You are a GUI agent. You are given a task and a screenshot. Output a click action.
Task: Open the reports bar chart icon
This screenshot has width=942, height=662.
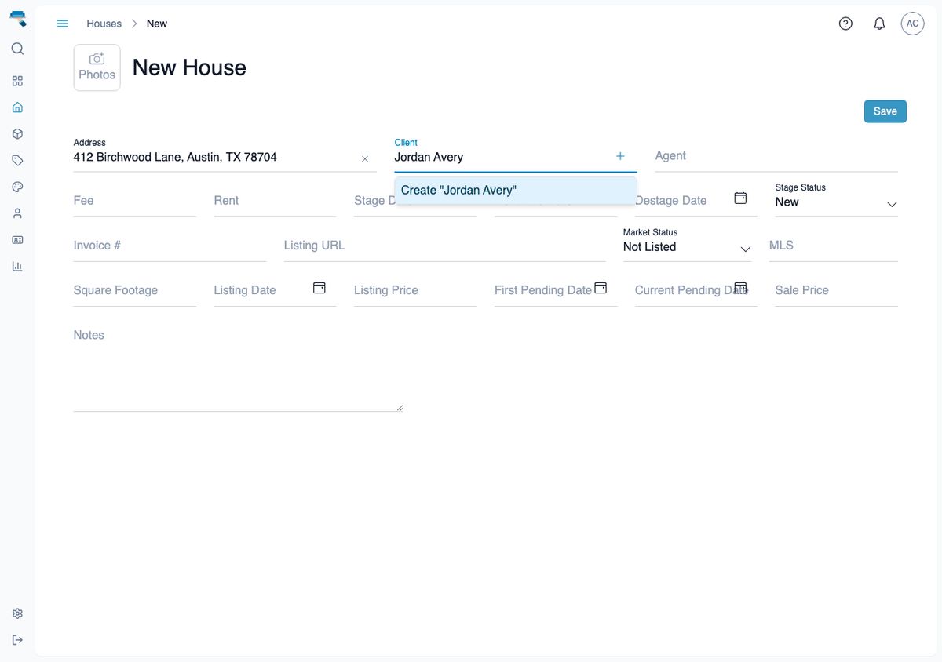17,267
